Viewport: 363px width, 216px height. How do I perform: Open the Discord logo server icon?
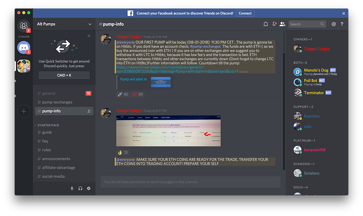coord(24,47)
